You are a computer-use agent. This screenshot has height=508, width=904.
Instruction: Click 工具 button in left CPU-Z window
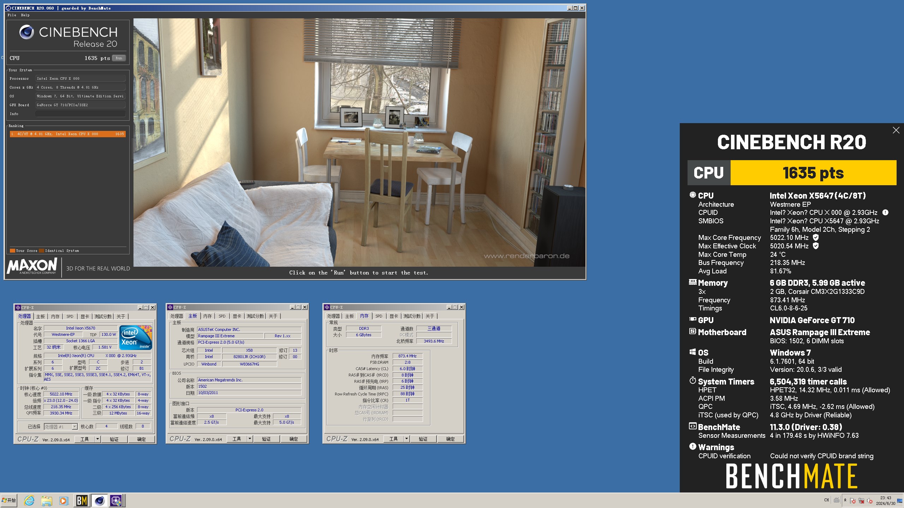coord(85,439)
